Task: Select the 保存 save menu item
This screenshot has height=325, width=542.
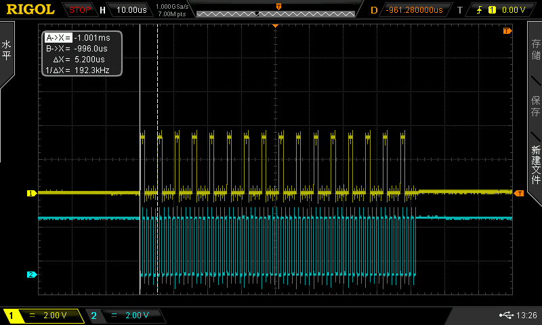Action: coord(535,106)
